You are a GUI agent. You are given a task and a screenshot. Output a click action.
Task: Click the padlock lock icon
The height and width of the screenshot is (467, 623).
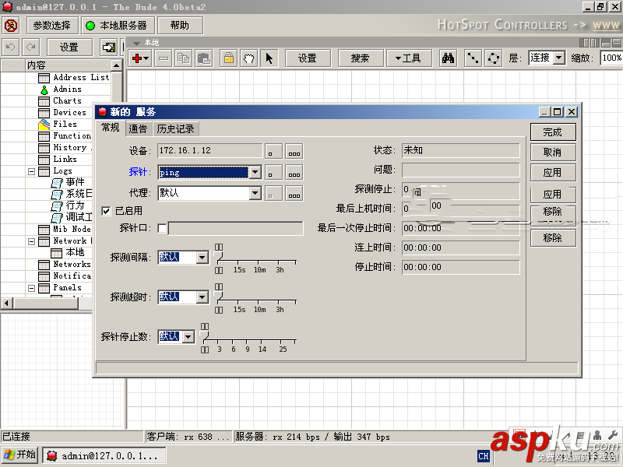pos(229,58)
